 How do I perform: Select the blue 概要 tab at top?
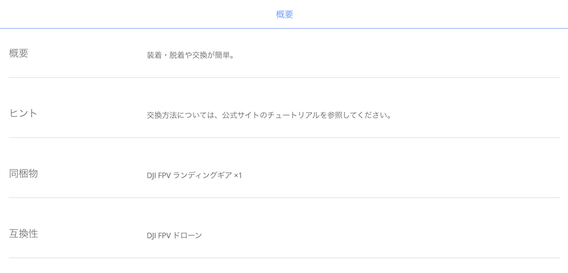(285, 15)
